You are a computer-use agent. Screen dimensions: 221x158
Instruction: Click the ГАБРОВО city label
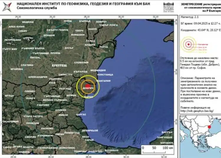(x=43, y=105)
